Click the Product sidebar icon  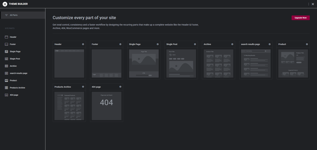6,80
